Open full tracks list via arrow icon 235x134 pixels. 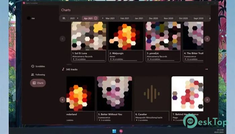click(206, 69)
